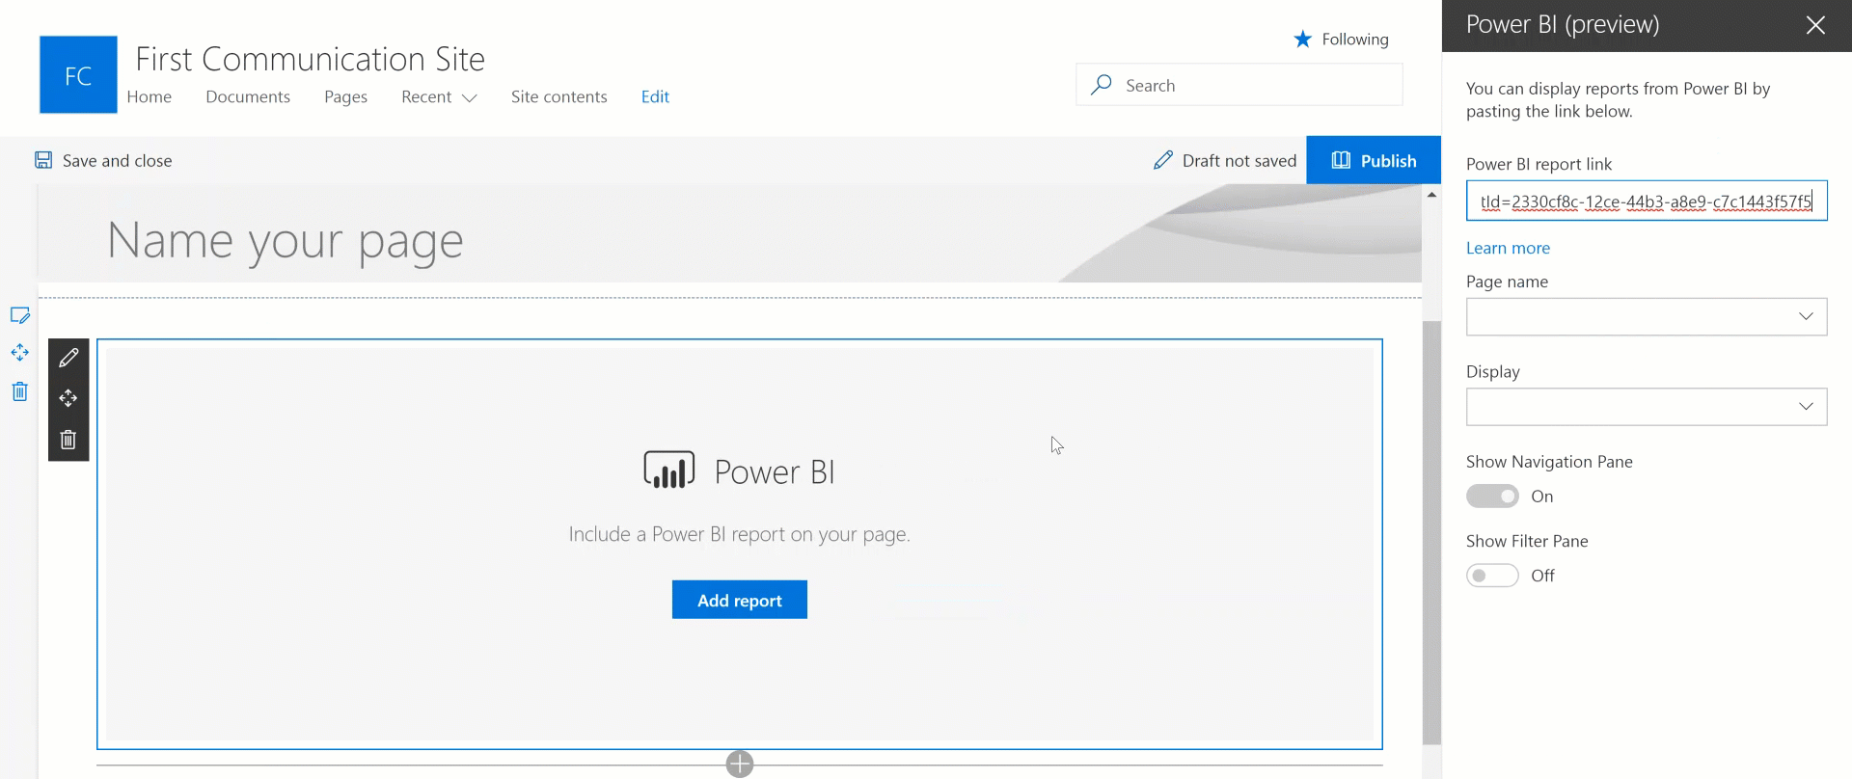This screenshot has width=1852, height=779.
Task: Close the Power BI (preview) pane
Action: 1815,25
